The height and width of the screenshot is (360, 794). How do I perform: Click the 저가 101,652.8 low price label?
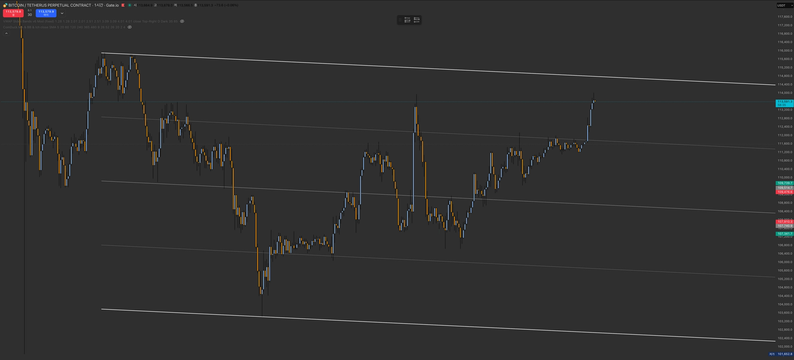(781, 354)
